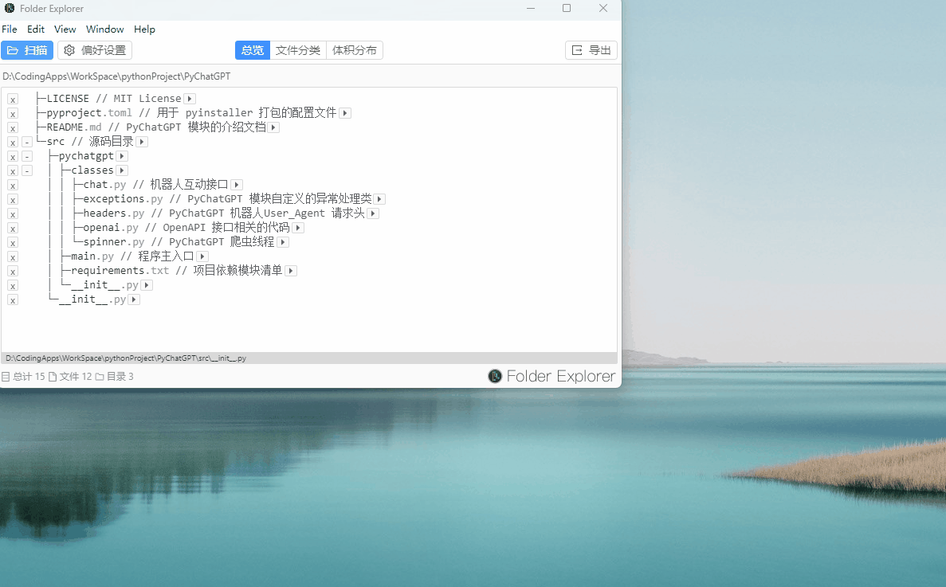Screen dimensions: 946x587
Task: Click arrow icon after spinner.py comment
Action: (283, 242)
